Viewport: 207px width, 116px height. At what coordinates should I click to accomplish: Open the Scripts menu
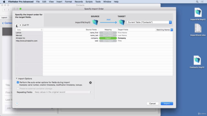tap(89, 2)
